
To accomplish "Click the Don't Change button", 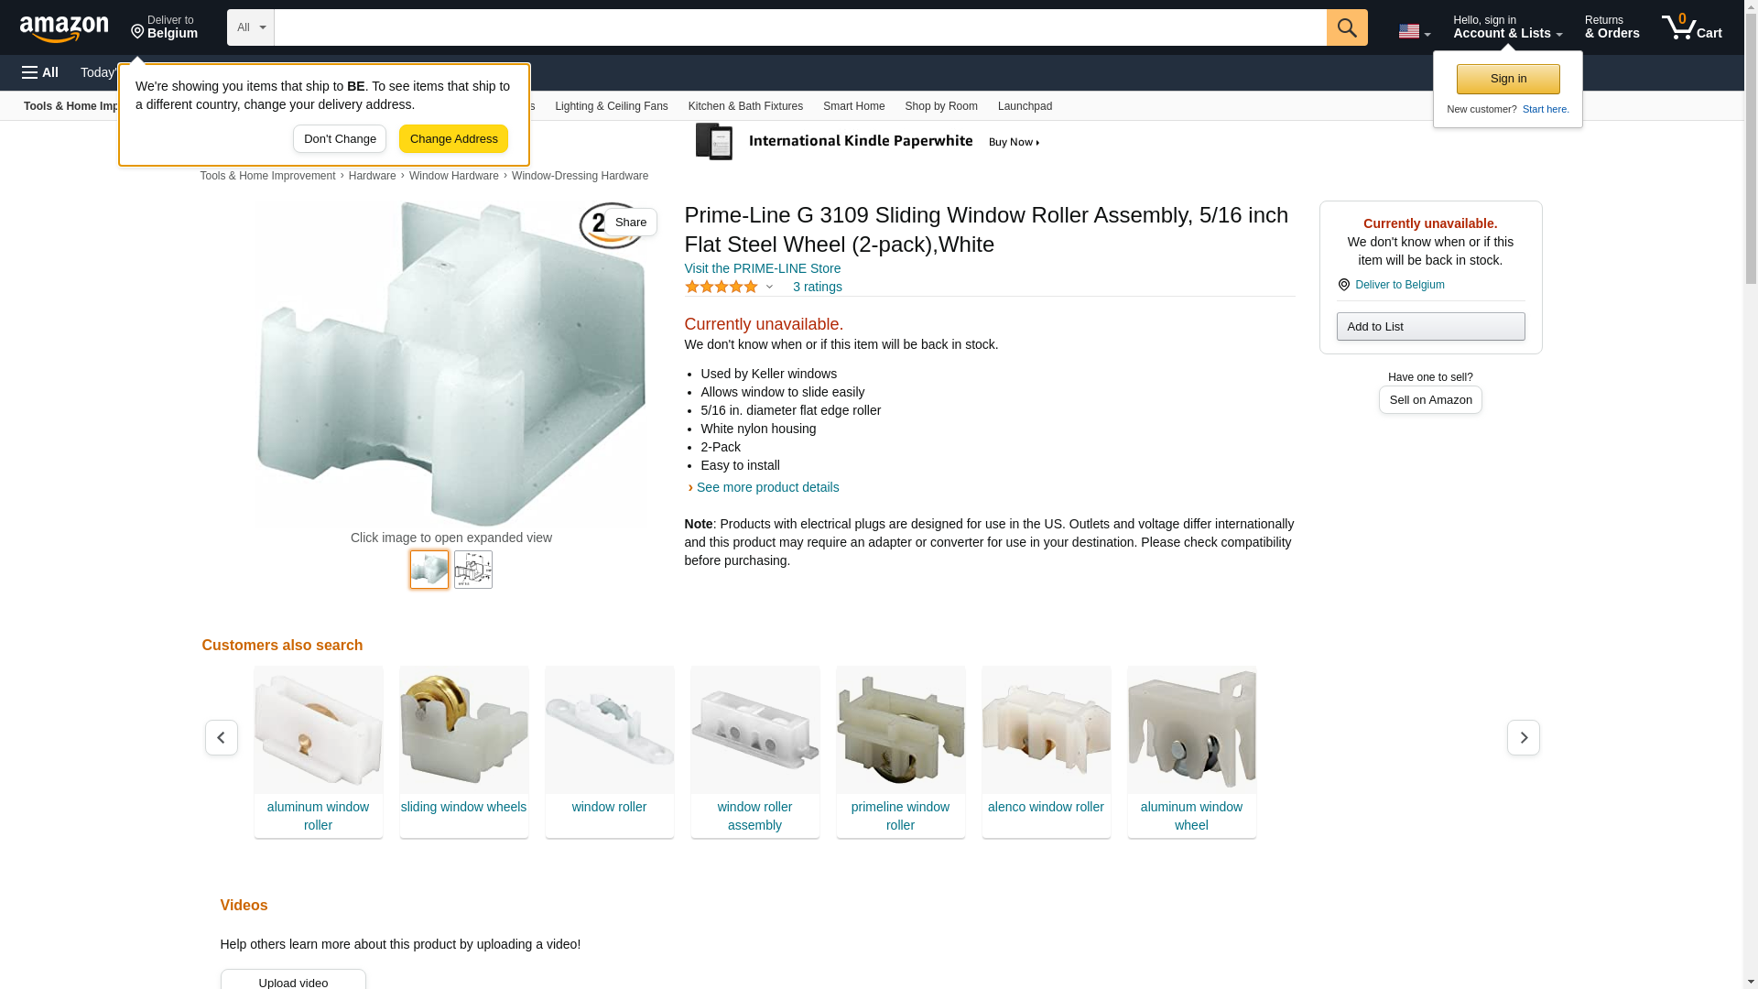I will click(x=340, y=139).
